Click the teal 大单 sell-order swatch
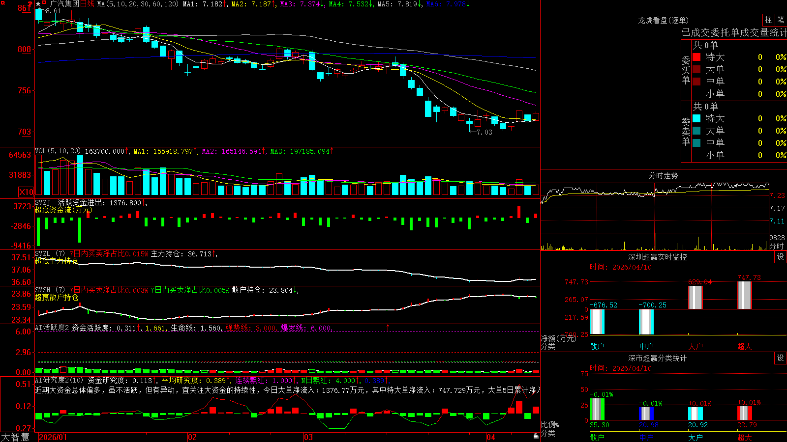787x442 pixels. (696, 131)
